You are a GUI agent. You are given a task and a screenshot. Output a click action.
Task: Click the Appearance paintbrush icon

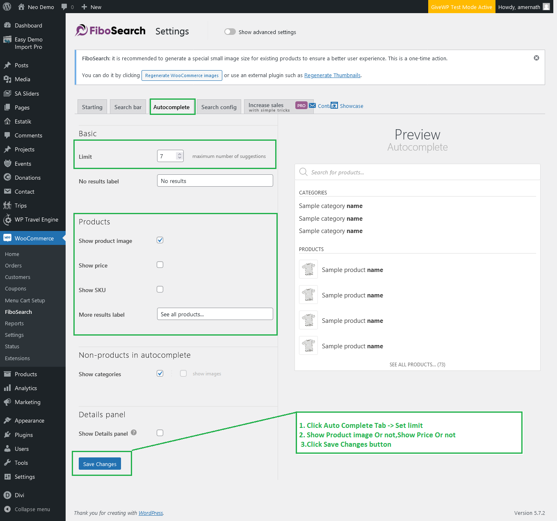tap(7, 420)
